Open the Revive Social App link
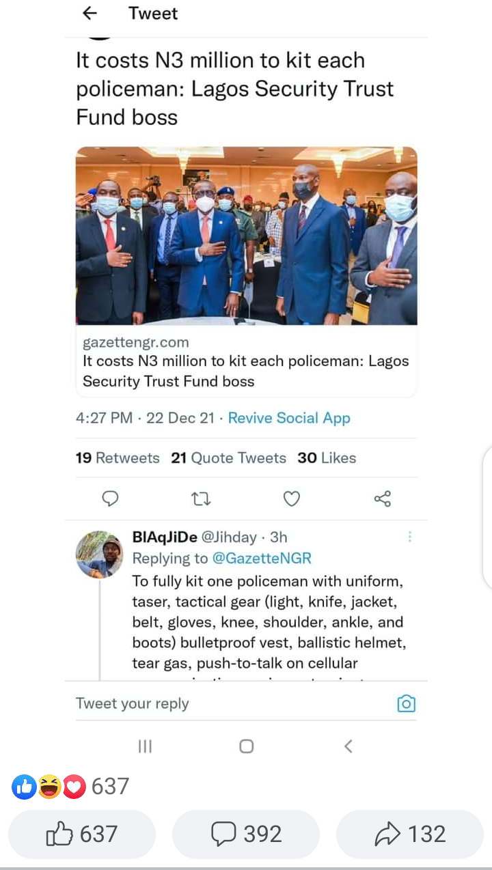 pos(289,418)
